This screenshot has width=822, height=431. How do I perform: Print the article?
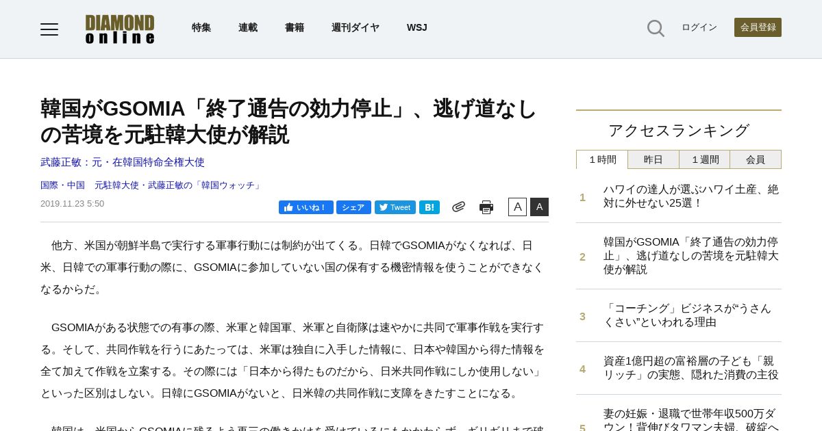coord(486,207)
